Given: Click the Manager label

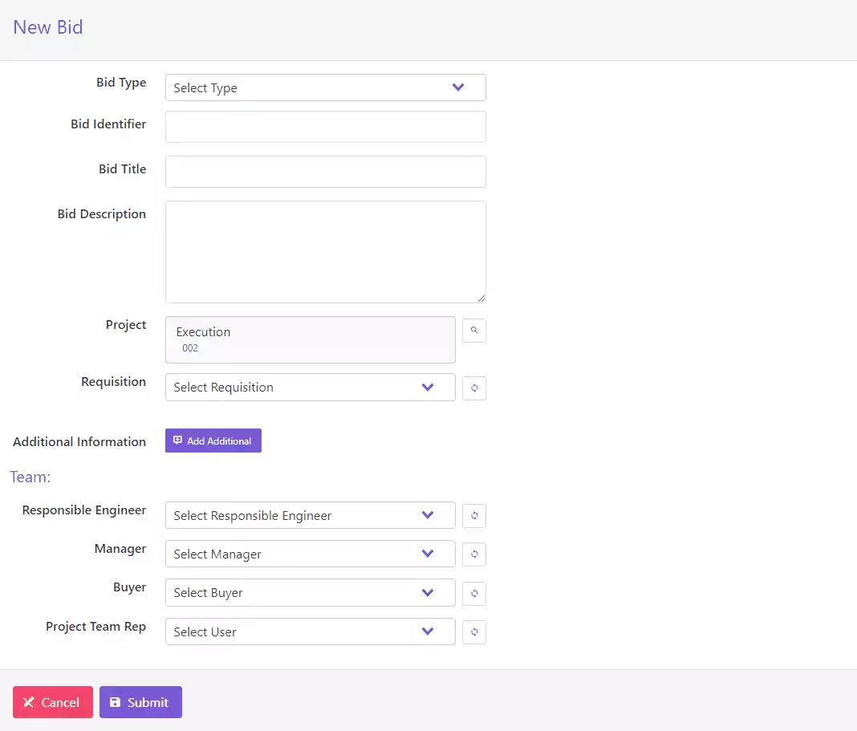Looking at the screenshot, I should [x=120, y=548].
